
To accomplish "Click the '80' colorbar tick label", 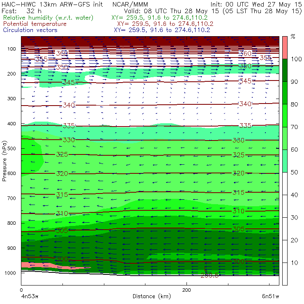I will (x=294, y=104).
